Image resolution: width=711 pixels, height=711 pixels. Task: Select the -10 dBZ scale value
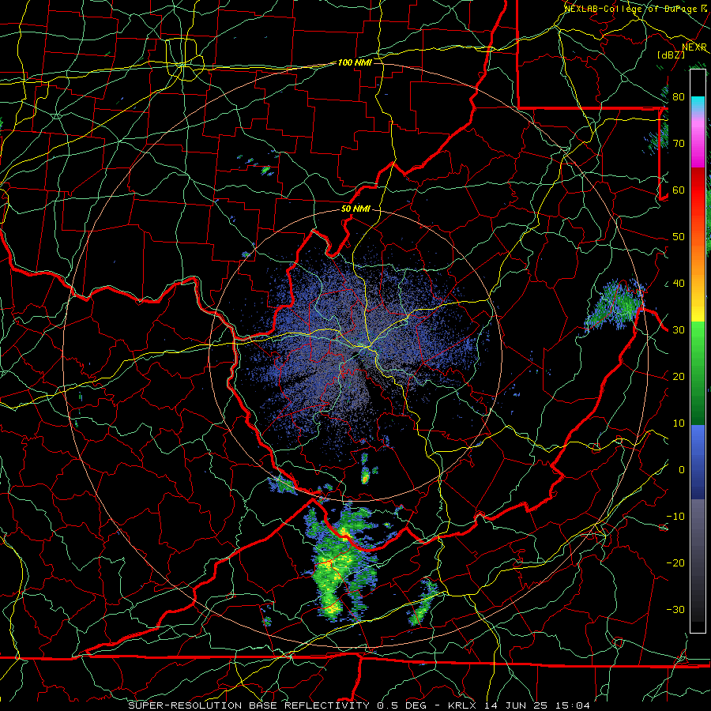(675, 517)
